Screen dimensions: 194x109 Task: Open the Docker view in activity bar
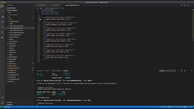[x=2, y=38]
